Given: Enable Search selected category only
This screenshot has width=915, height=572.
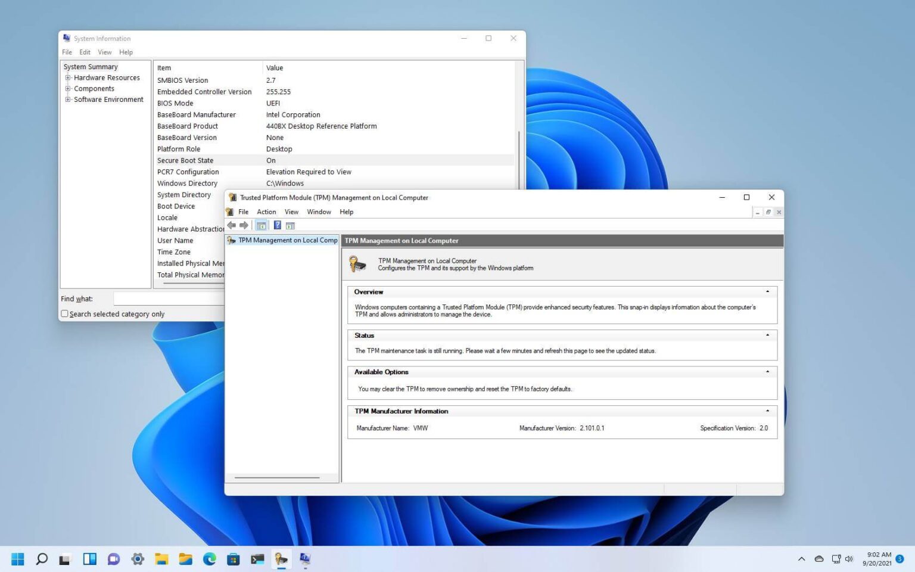Looking at the screenshot, I should coord(64,313).
